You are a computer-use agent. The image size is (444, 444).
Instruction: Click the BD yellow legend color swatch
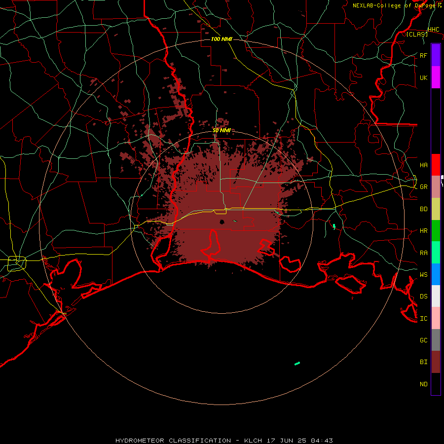click(436, 209)
